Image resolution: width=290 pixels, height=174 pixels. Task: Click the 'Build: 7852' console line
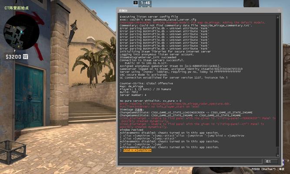[129, 92]
